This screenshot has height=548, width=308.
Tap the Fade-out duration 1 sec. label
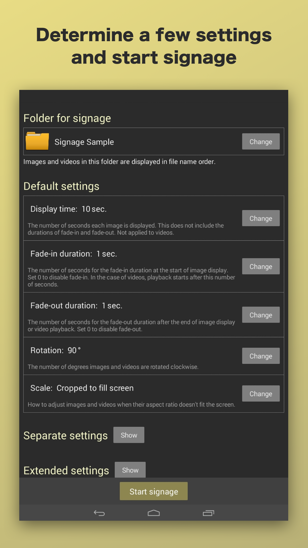coord(76,306)
